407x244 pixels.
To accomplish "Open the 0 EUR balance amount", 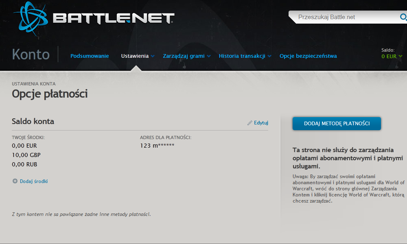I will [x=389, y=57].
